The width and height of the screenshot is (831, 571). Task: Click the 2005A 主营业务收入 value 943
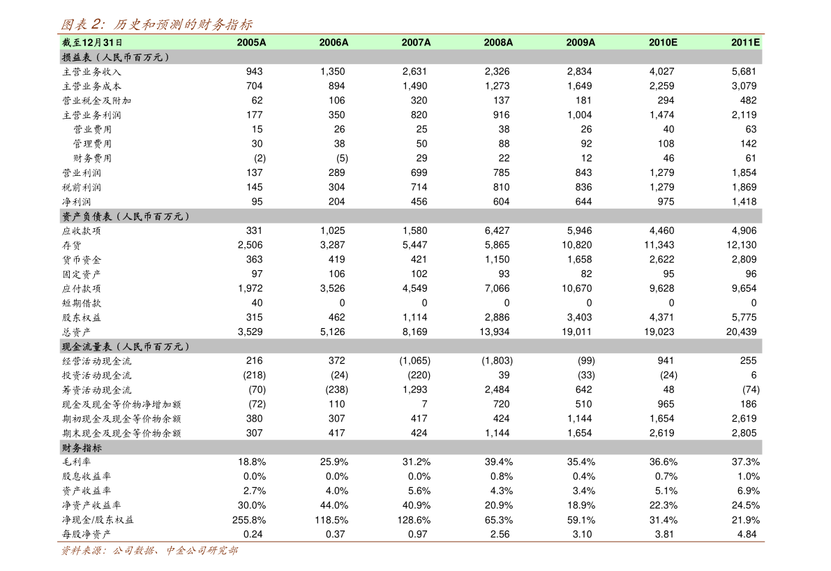point(255,72)
